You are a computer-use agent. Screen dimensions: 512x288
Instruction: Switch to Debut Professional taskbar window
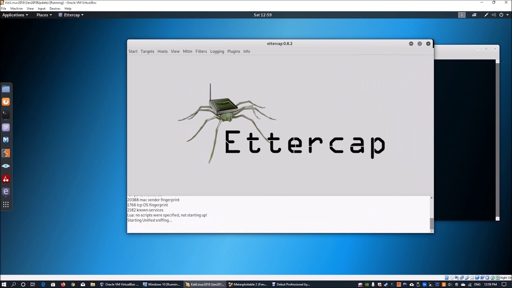tap(291, 284)
